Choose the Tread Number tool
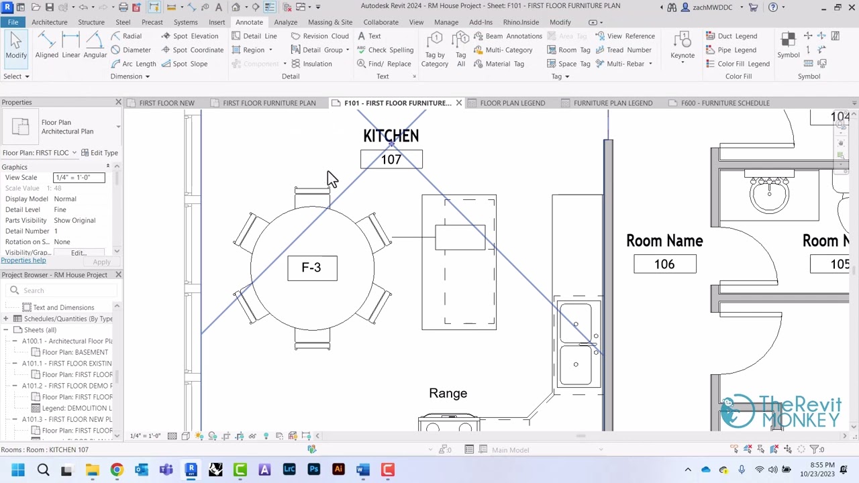This screenshot has height=483, width=859. click(x=623, y=50)
